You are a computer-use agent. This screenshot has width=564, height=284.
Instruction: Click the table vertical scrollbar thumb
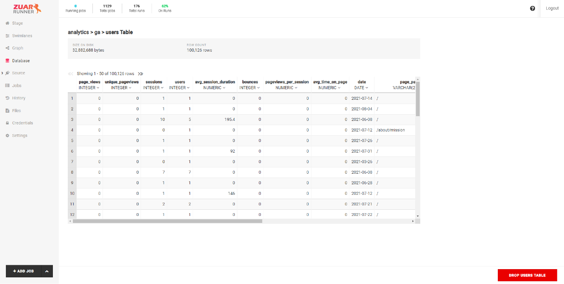pos(418,99)
